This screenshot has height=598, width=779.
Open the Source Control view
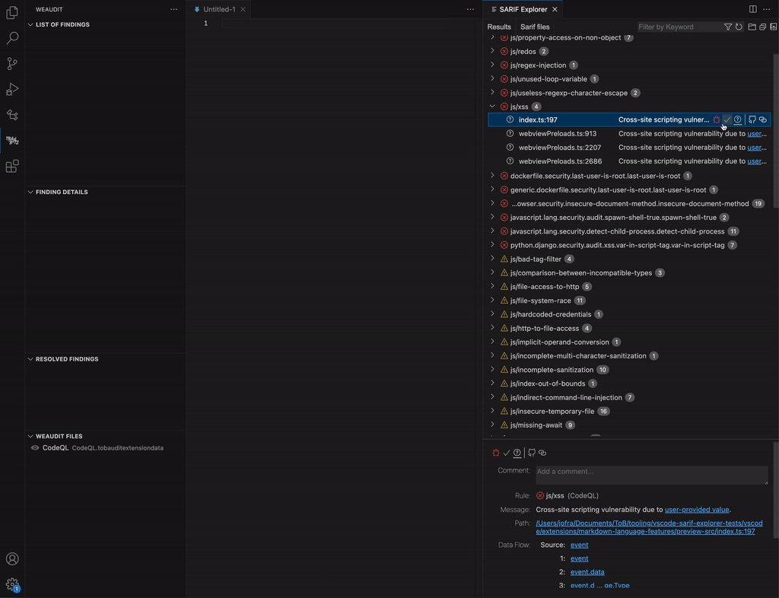(12, 64)
